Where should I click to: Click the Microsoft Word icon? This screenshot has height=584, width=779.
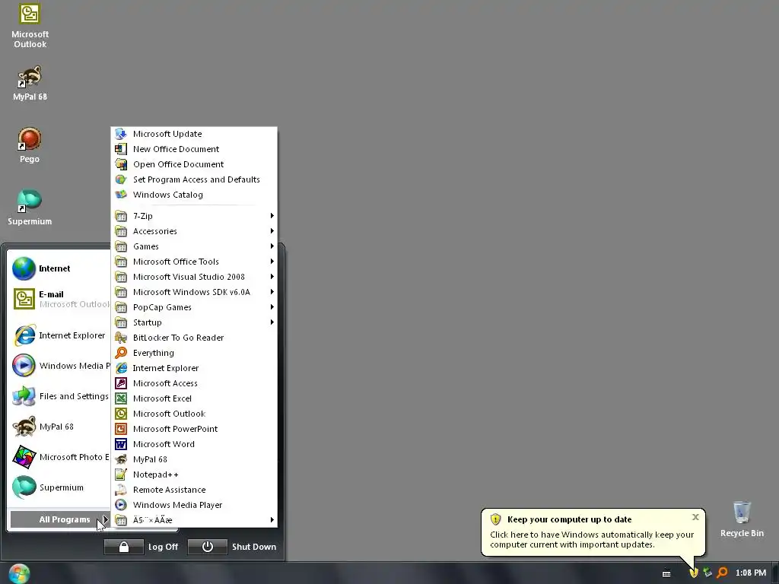coord(121,444)
